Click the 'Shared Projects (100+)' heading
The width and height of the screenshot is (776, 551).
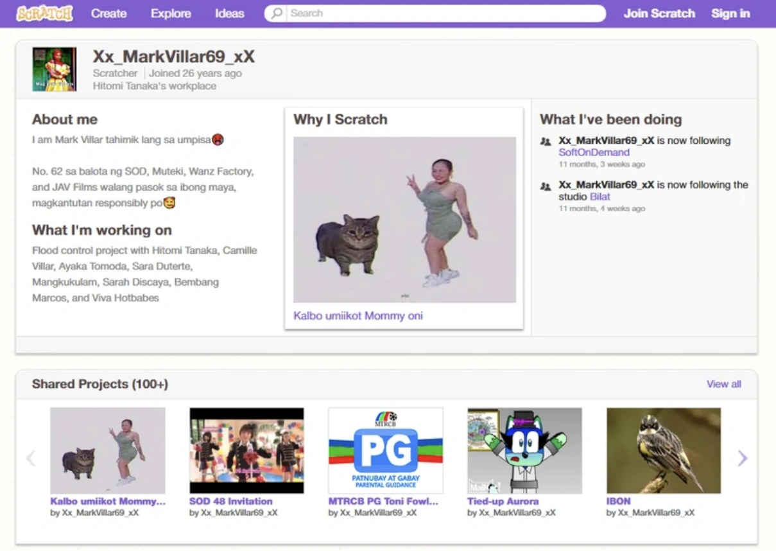click(100, 384)
